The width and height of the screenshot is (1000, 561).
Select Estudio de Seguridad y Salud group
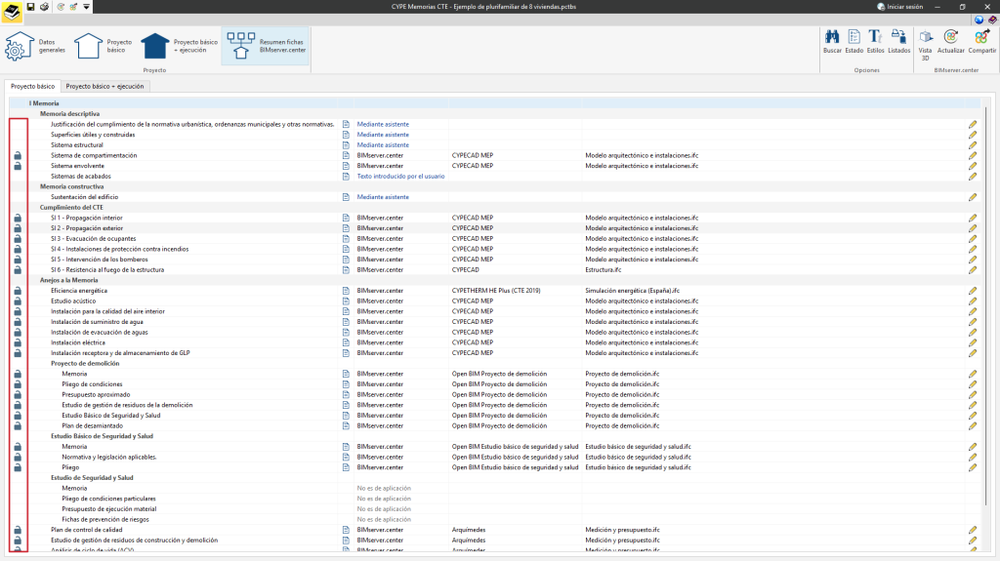[92, 477]
